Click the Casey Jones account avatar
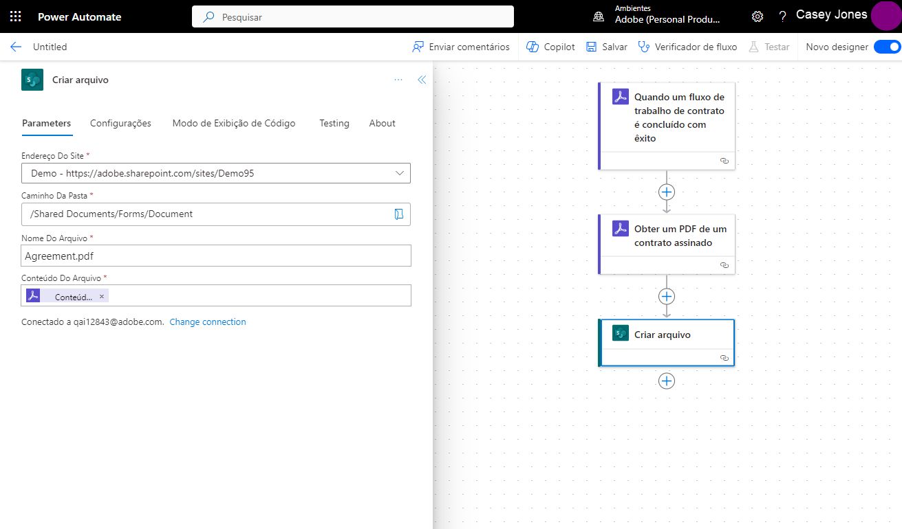The image size is (902, 529). [885, 16]
